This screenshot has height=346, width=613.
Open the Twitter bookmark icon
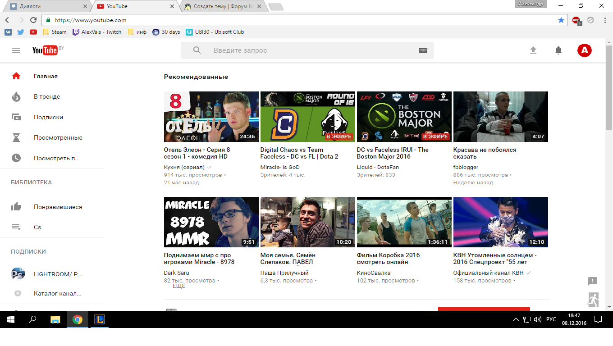point(21,32)
